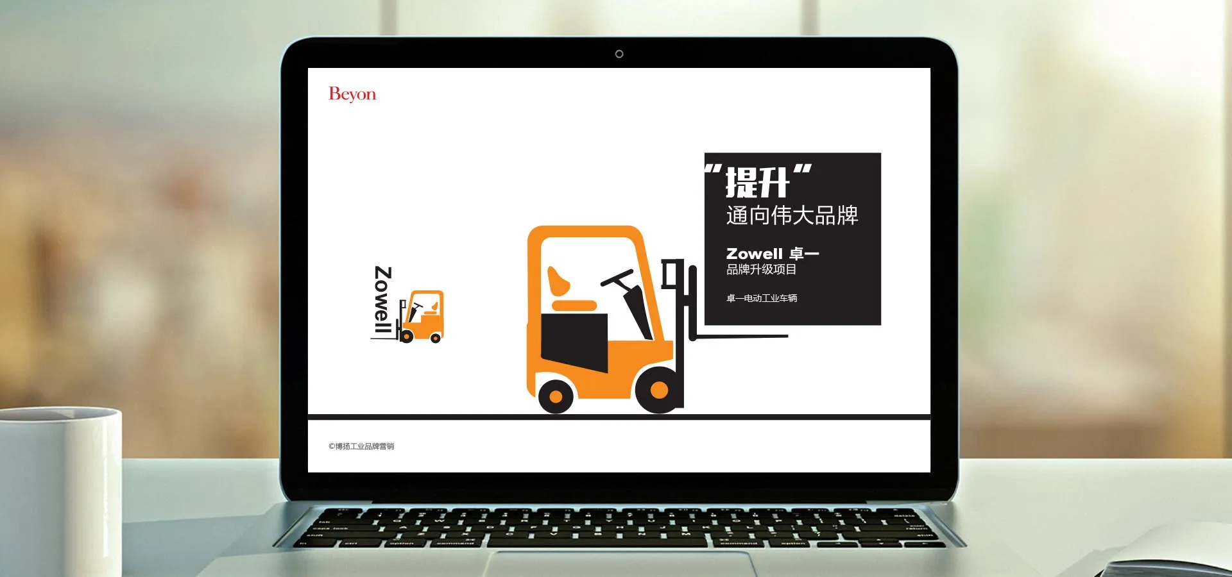
Task: Click the bold "提升" headline
Action: (758, 181)
